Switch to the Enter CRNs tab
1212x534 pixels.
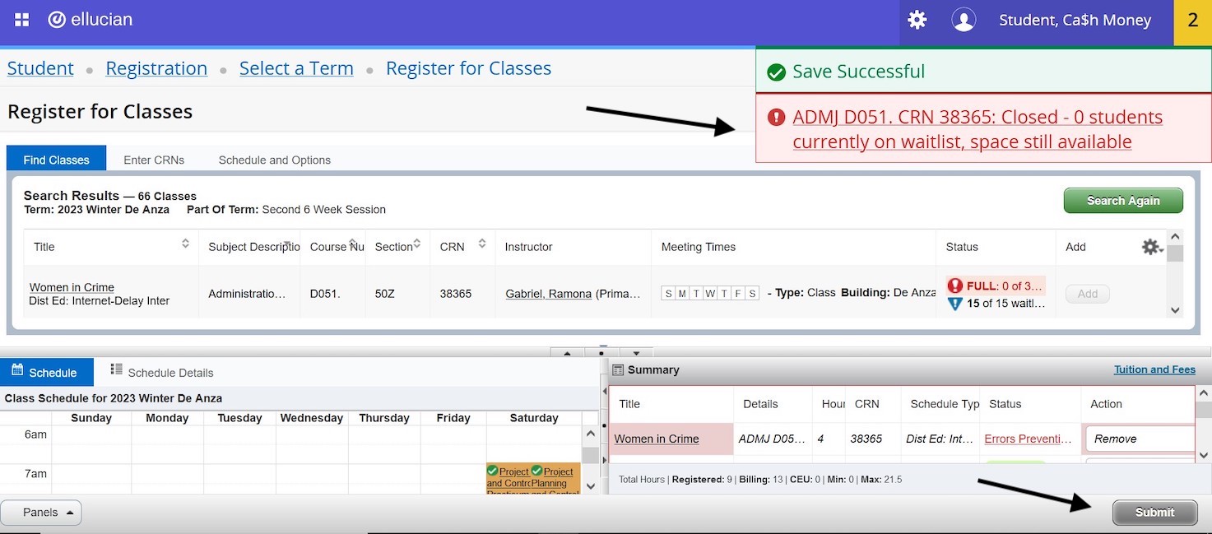tap(153, 159)
